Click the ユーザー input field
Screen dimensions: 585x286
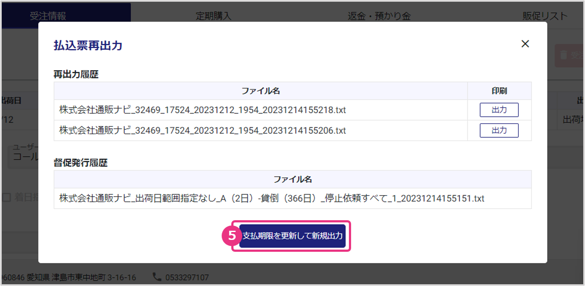[x=22, y=157]
